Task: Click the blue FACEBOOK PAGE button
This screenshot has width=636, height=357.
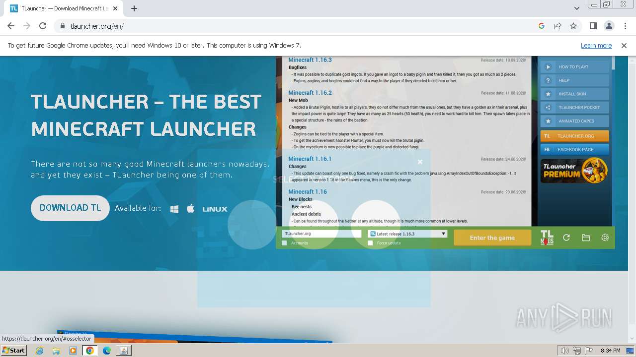Action: tap(574, 149)
